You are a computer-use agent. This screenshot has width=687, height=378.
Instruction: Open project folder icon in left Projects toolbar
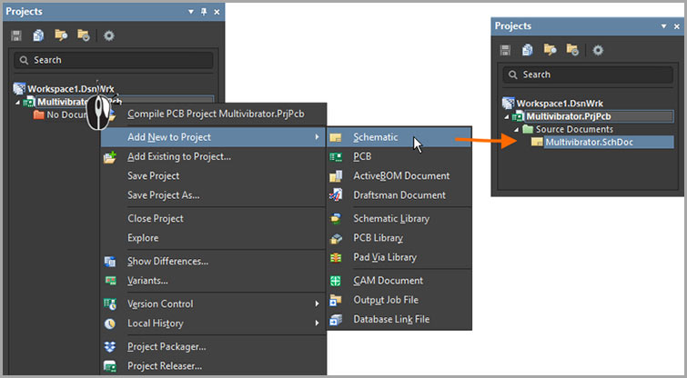[61, 35]
